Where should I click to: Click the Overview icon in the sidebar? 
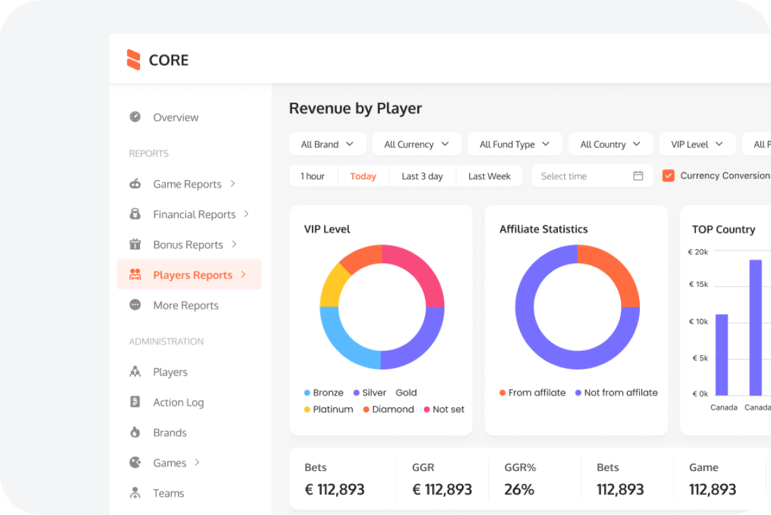[x=134, y=116]
